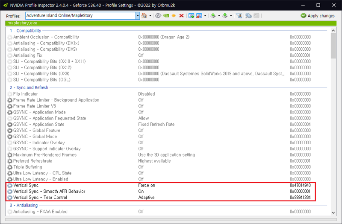Click the gear icon for Antialiasing Fix
The width and height of the screenshot is (342, 224).
10,55
